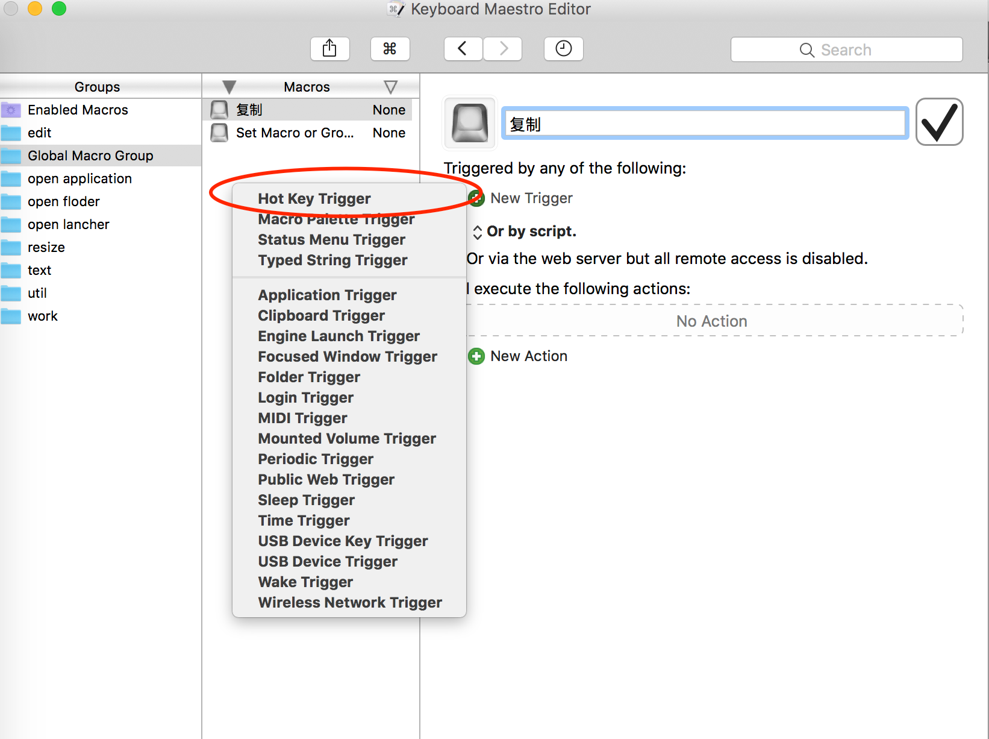Click the Enabled Macros smart group icon
Image resolution: width=989 pixels, height=739 pixels.
pos(11,110)
